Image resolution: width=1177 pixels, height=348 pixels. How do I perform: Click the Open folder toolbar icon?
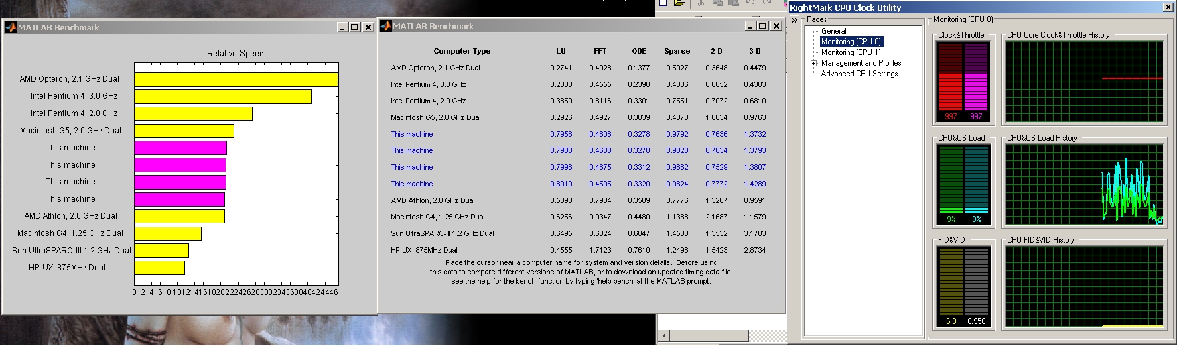[679, 3]
